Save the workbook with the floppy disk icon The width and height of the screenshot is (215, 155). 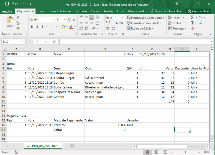coord(7,4)
